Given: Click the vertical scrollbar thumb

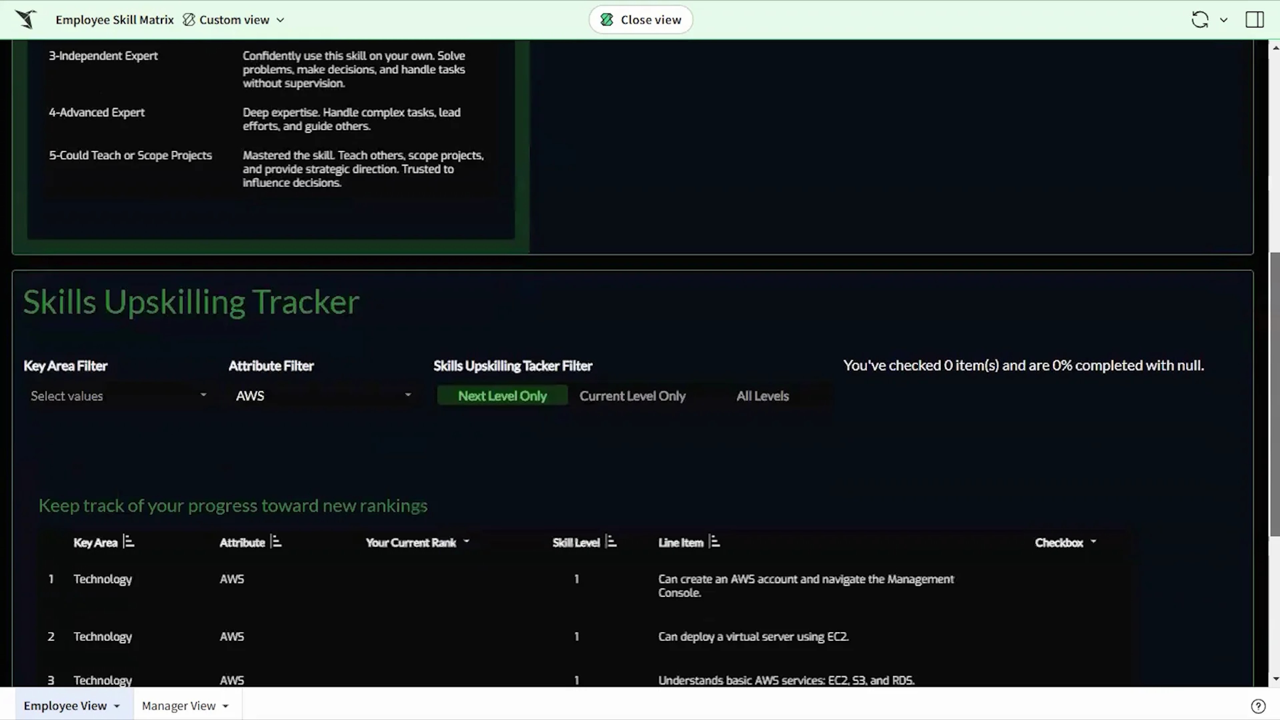Looking at the screenshot, I should click(x=1275, y=394).
